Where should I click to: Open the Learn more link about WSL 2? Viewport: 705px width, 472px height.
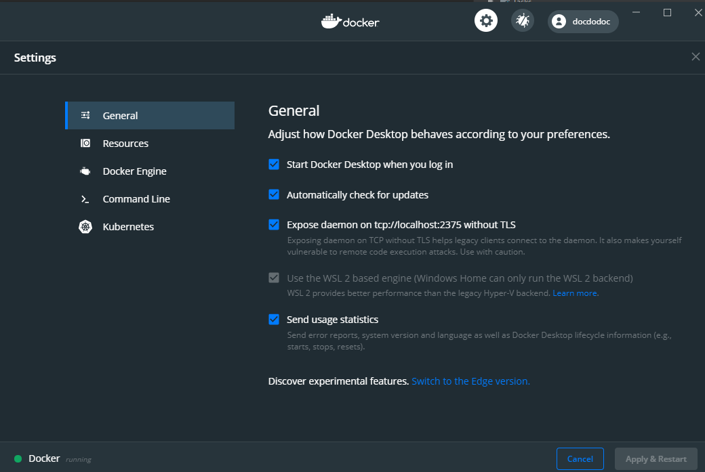[x=575, y=293]
